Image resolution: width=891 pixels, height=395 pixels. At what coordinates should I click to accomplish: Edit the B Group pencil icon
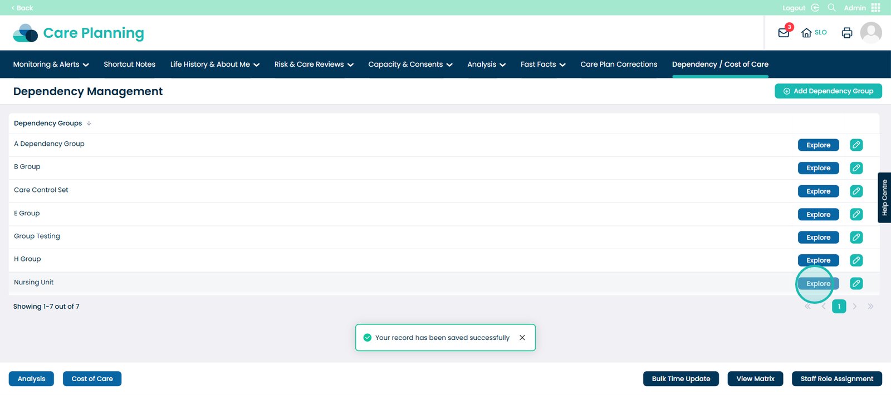point(856,168)
